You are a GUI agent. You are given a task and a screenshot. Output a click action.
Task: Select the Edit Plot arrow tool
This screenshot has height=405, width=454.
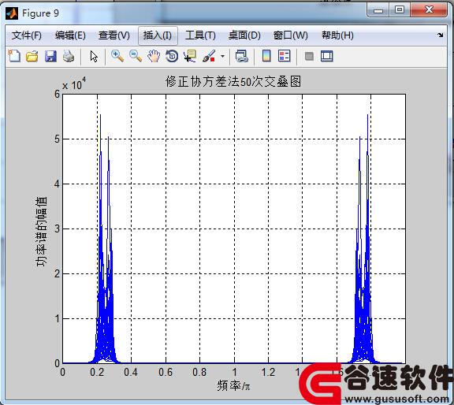coord(94,57)
